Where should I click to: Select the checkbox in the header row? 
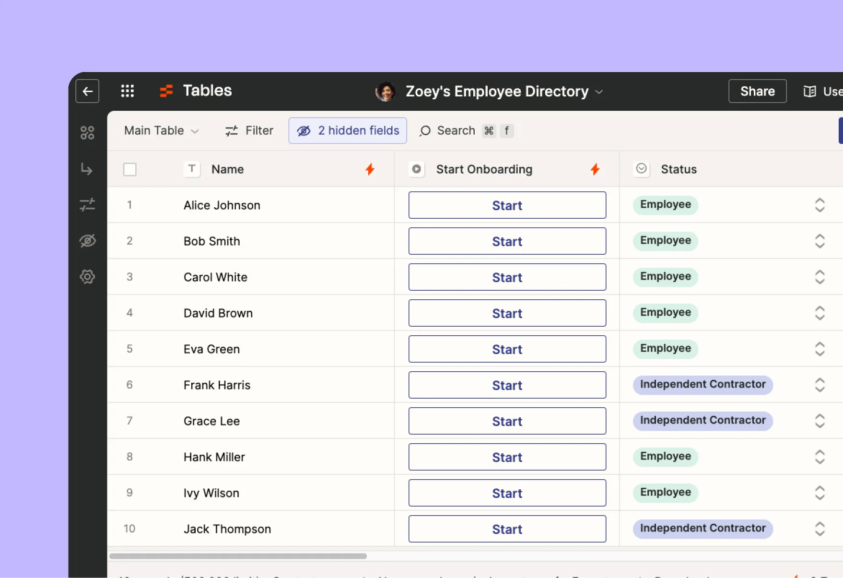click(x=129, y=169)
